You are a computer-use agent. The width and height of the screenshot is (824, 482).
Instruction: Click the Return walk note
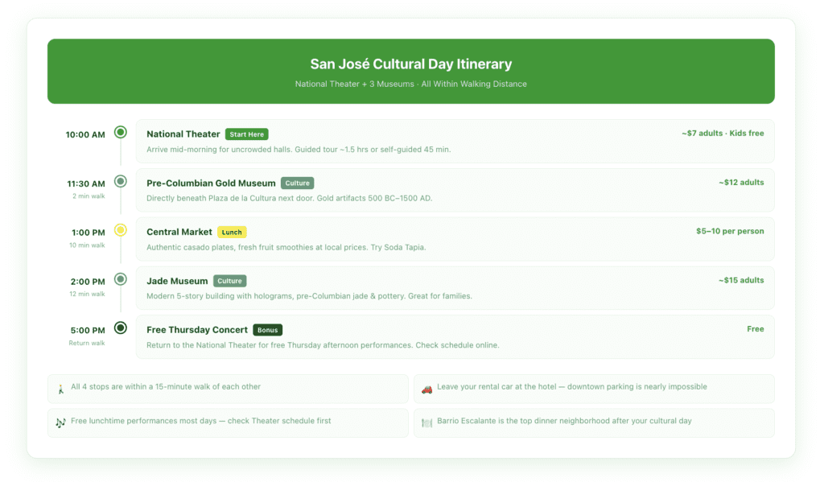87,343
